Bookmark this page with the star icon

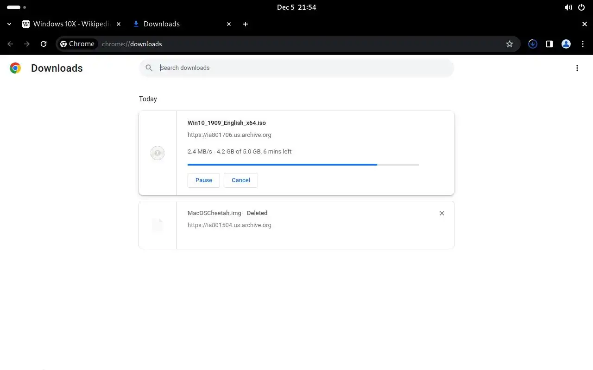510,44
